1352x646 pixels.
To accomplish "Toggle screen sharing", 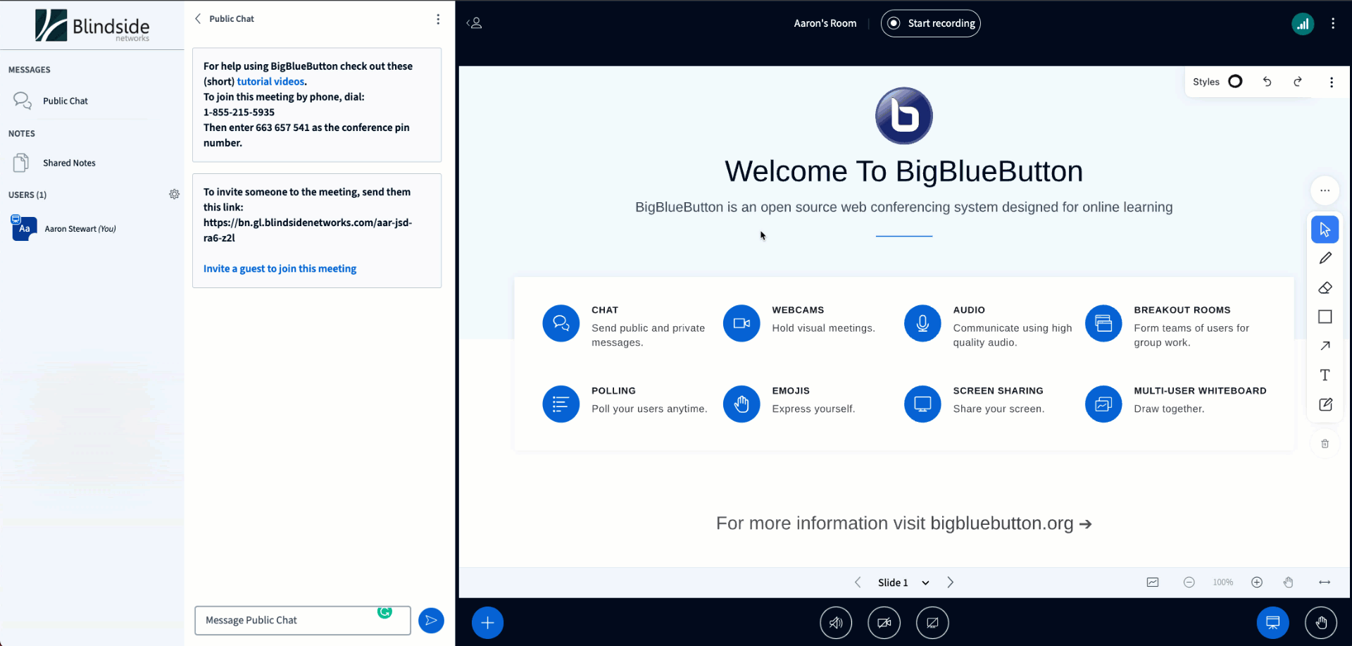I will 932,623.
